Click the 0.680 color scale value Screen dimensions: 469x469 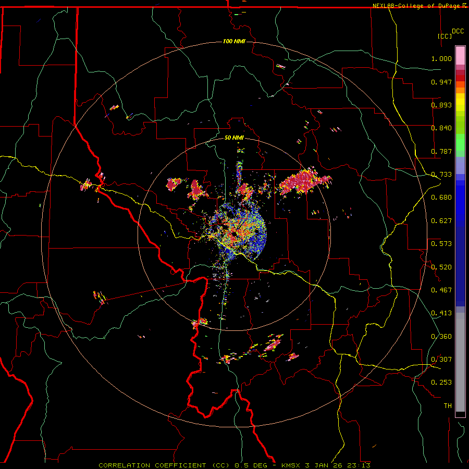(x=441, y=198)
